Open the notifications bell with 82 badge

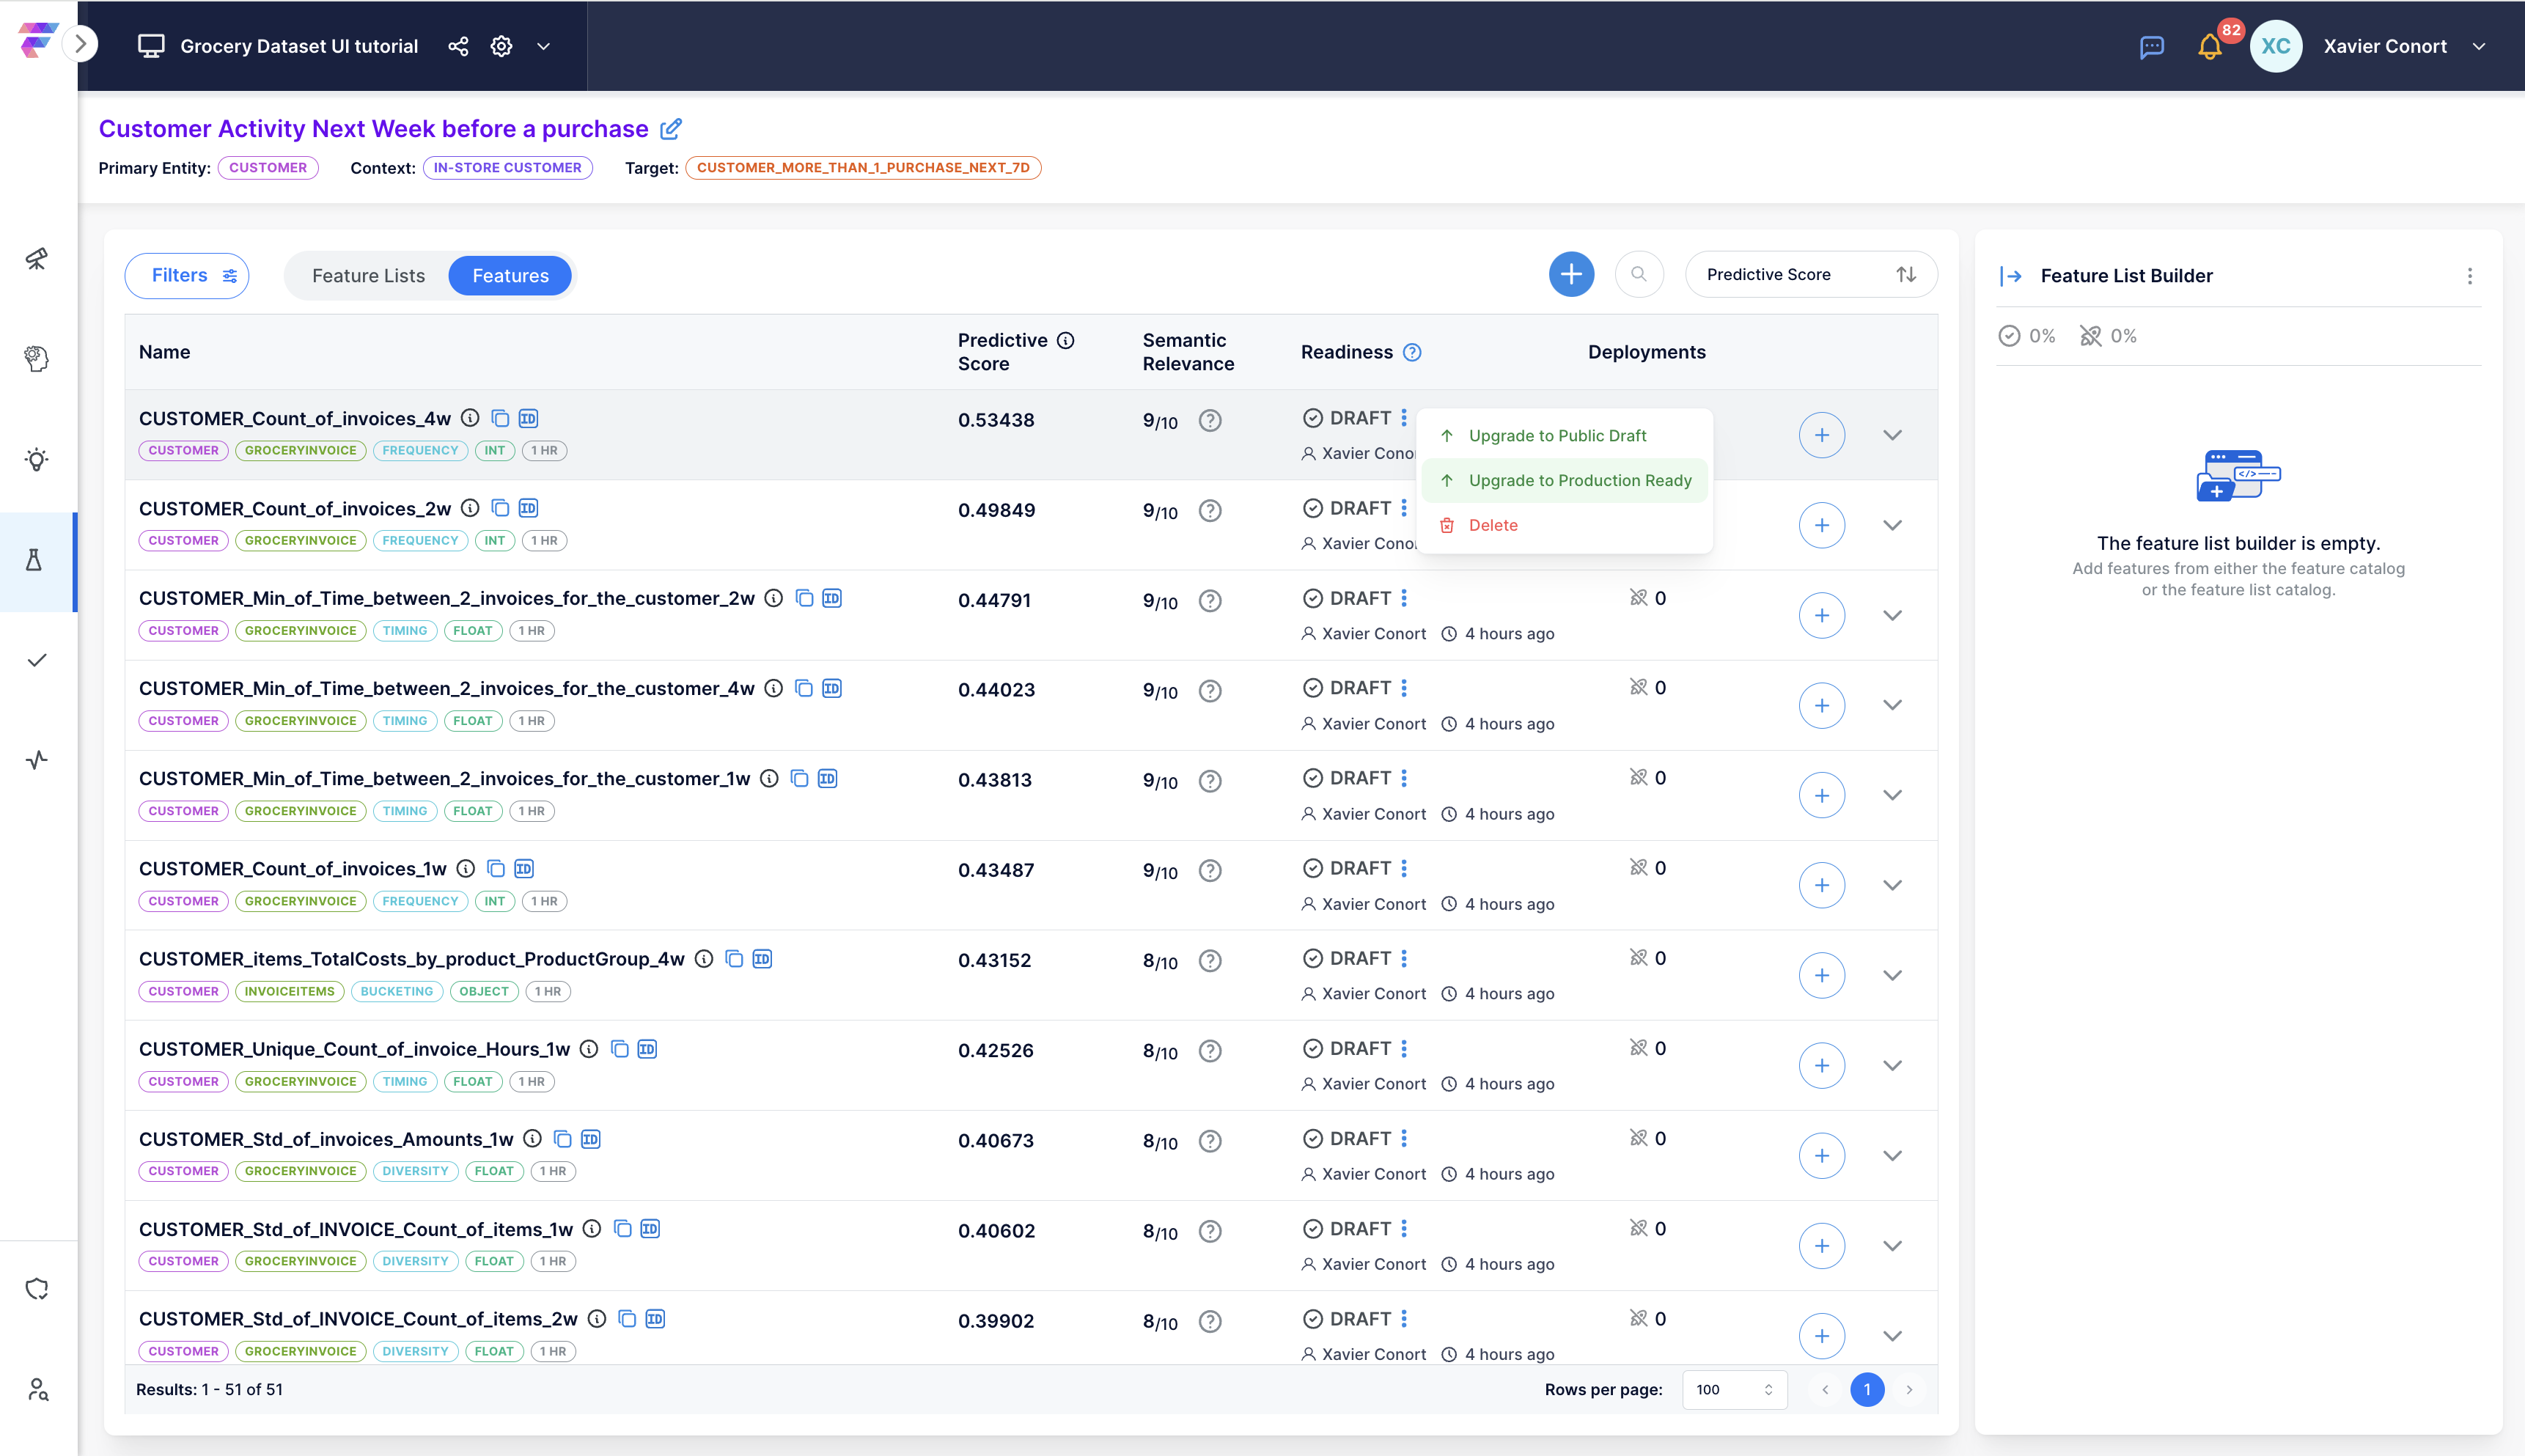pos(2210,46)
